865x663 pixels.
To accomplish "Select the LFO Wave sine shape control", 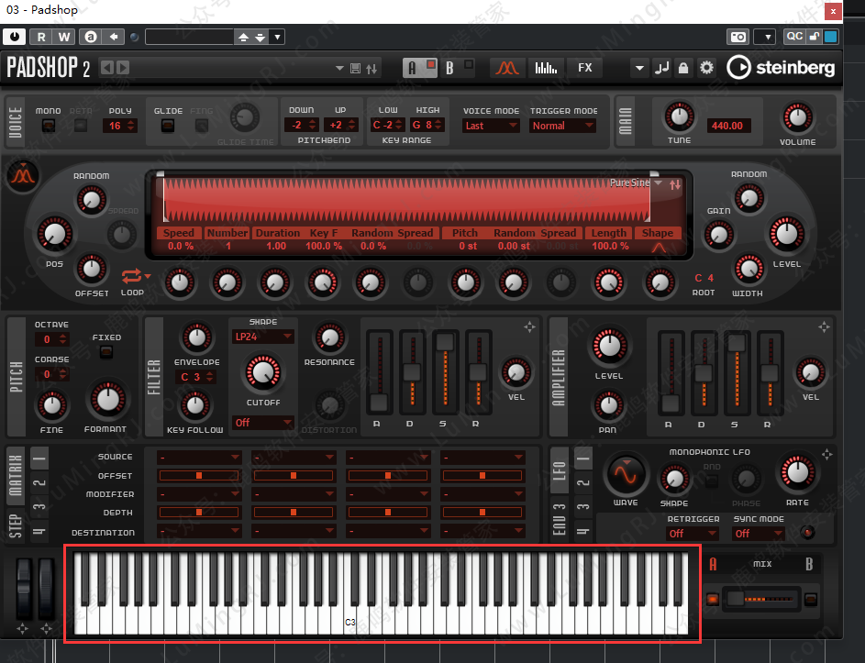I will [x=627, y=474].
